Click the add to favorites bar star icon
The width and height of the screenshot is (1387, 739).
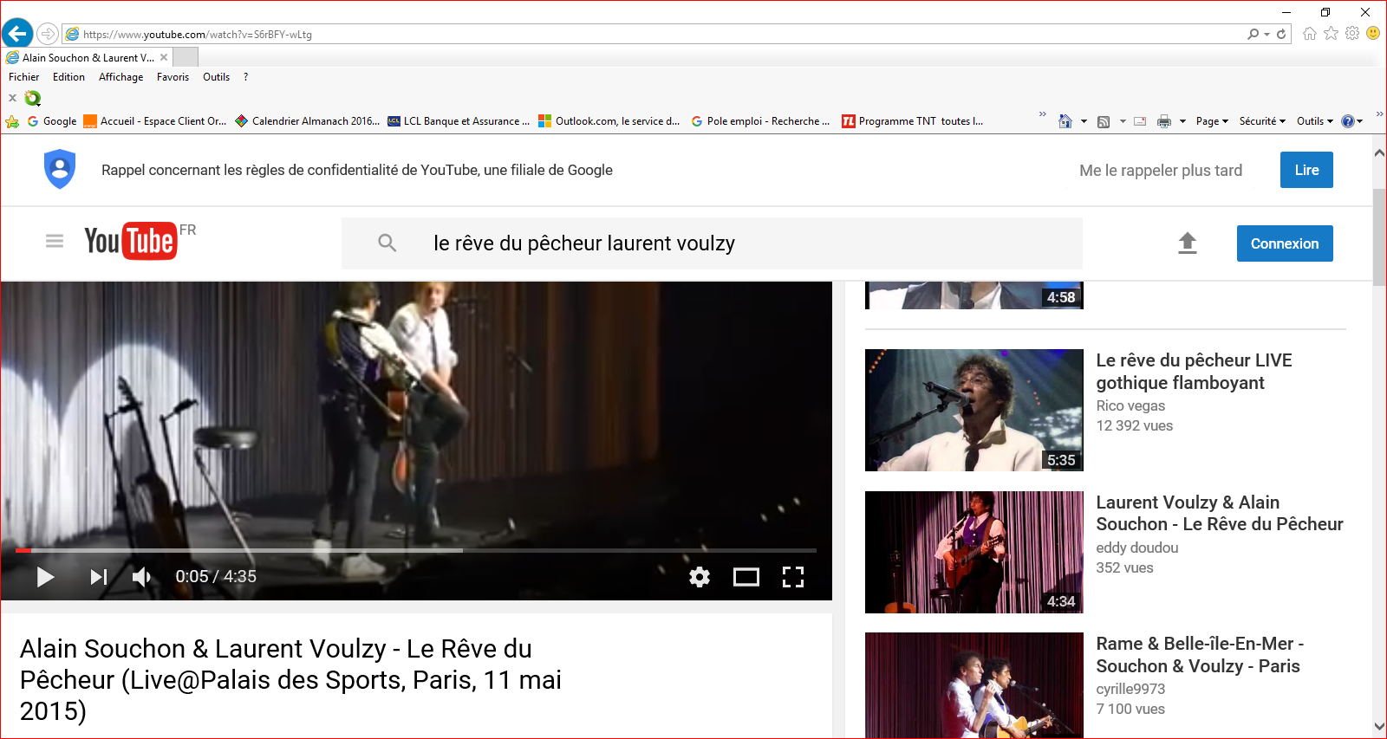coord(12,121)
